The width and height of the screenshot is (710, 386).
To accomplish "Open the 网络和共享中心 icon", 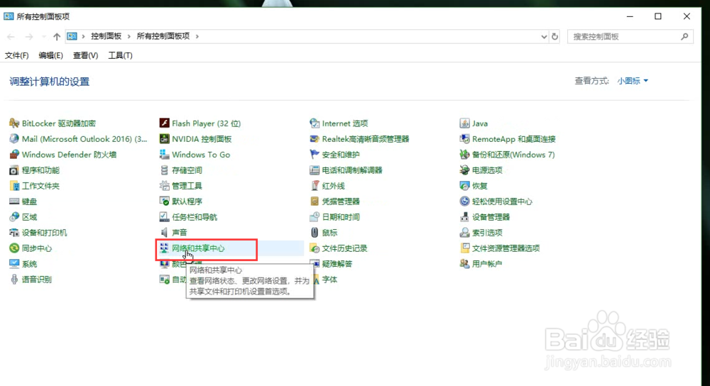I will pos(165,248).
